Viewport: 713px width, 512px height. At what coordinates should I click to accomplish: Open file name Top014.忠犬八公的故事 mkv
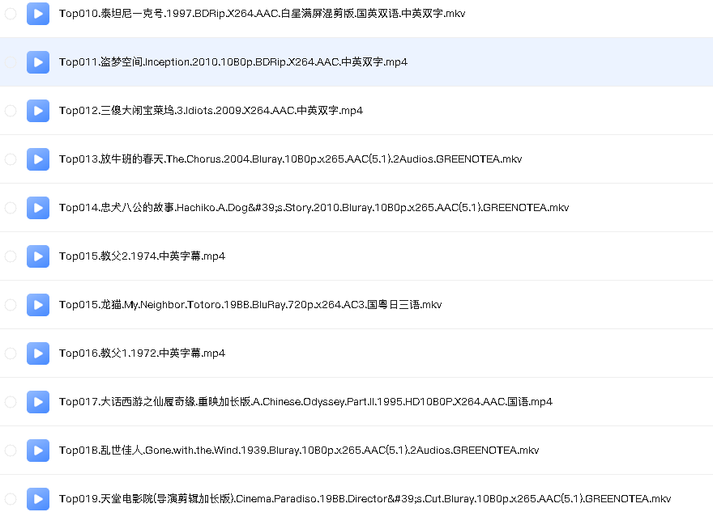point(314,208)
